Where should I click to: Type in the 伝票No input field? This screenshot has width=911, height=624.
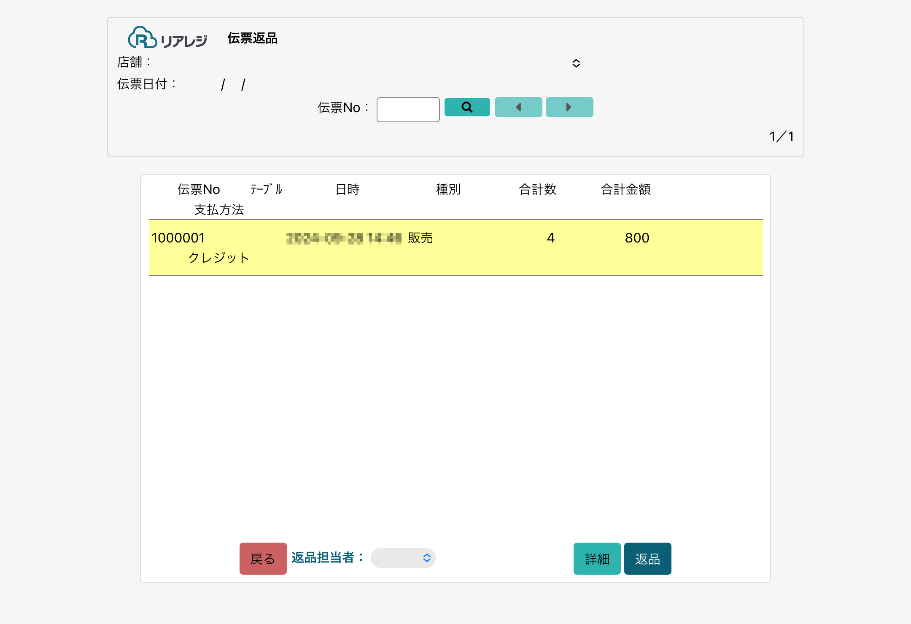(408, 110)
